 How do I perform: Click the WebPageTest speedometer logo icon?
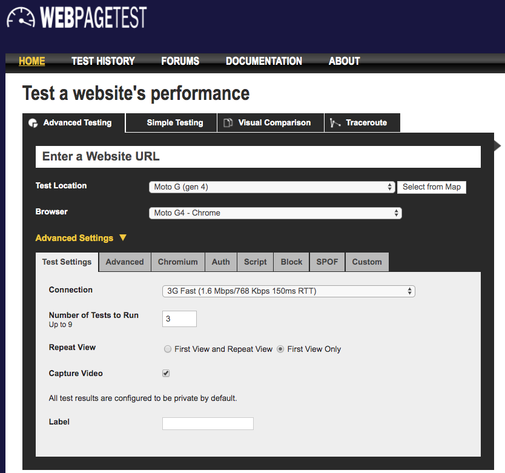click(x=21, y=18)
